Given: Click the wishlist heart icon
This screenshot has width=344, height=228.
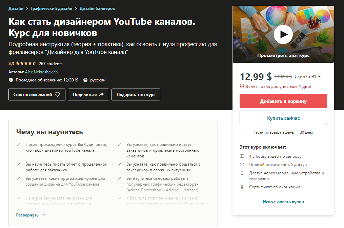Looking at the screenshot, I should pos(57,94).
